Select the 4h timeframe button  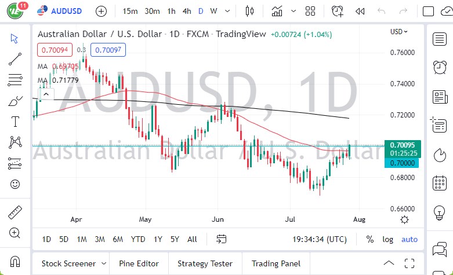[x=187, y=11]
